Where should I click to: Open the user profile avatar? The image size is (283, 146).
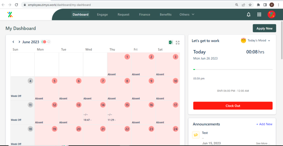[271, 14]
